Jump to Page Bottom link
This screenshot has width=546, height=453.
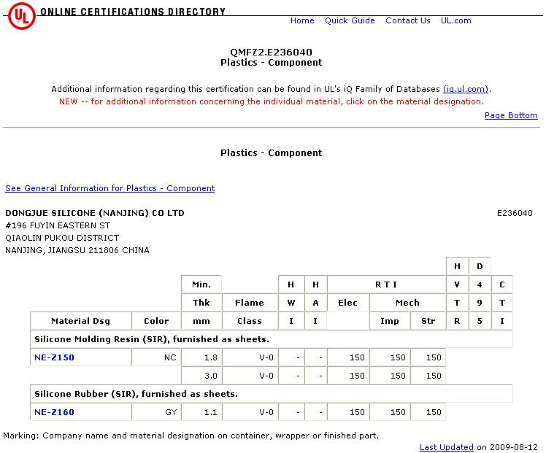tap(511, 115)
